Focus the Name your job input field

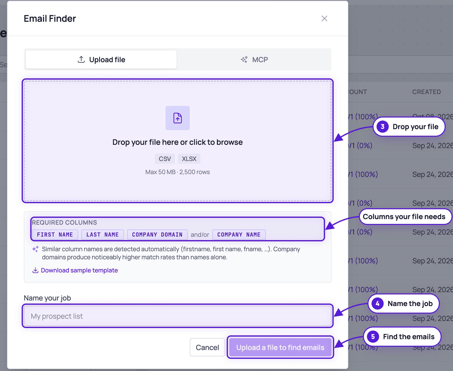click(x=178, y=316)
